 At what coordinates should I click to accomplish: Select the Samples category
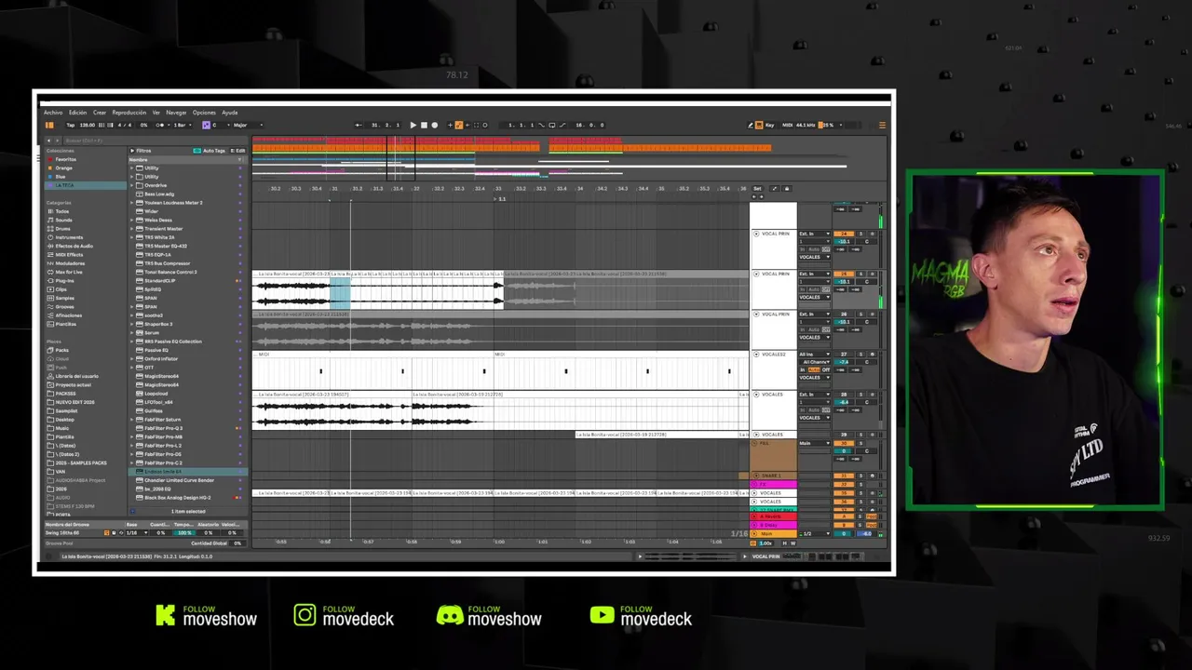pos(64,298)
